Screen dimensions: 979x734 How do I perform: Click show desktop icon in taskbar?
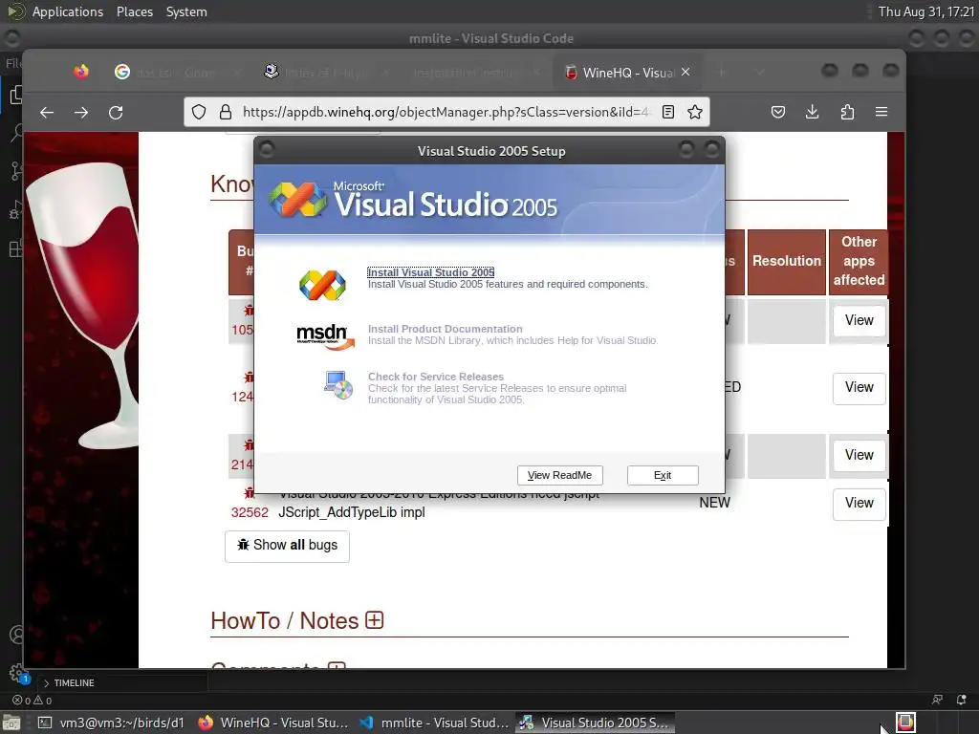(x=12, y=723)
